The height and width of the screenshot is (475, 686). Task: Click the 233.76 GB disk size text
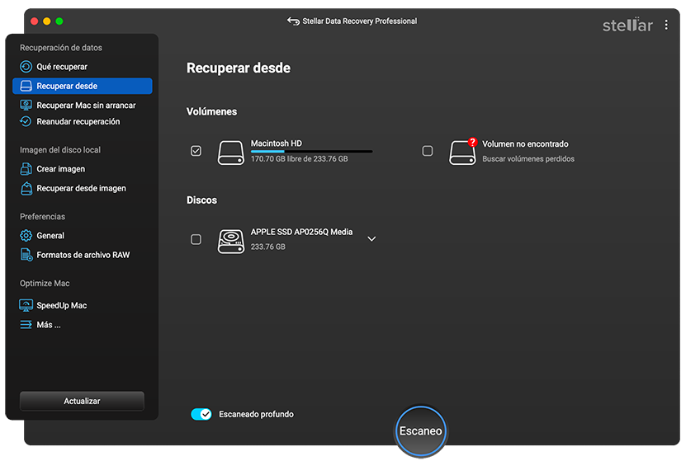point(267,247)
